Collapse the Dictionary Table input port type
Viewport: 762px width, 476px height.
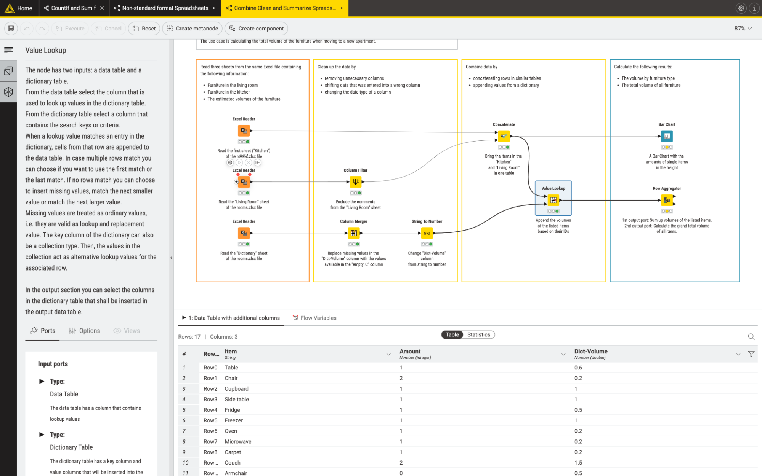coord(42,435)
